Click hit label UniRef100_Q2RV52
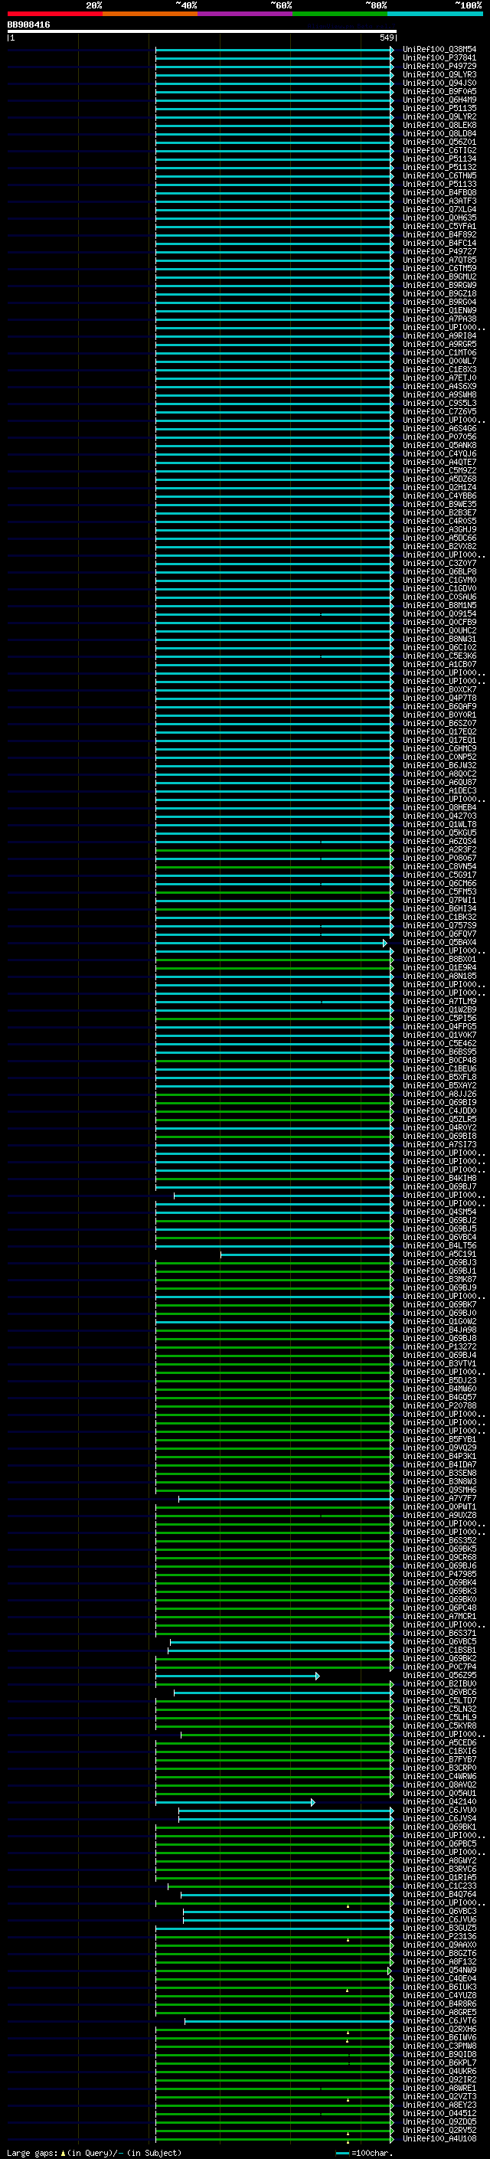This screenshot has width=490, height=2159. coord(439,2131)
